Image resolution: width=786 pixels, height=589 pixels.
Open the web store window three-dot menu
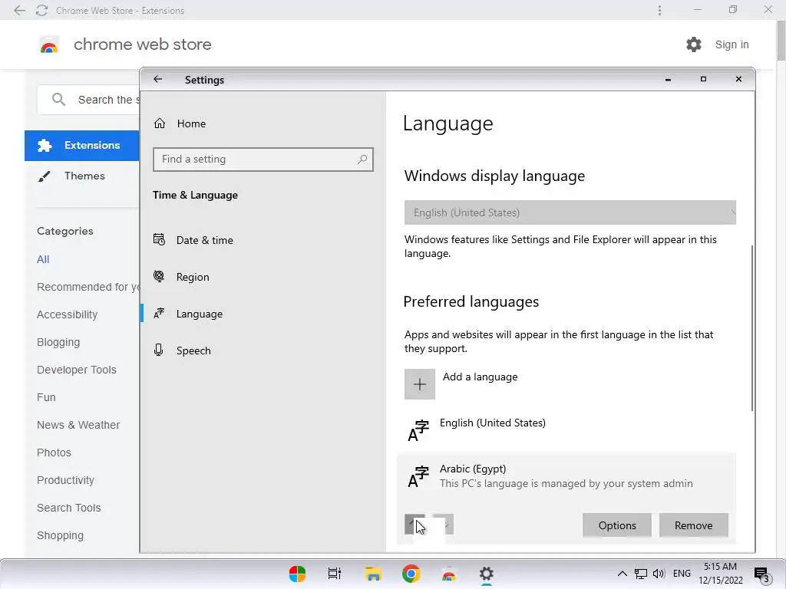pyautogui.click(x=659, y=10)
